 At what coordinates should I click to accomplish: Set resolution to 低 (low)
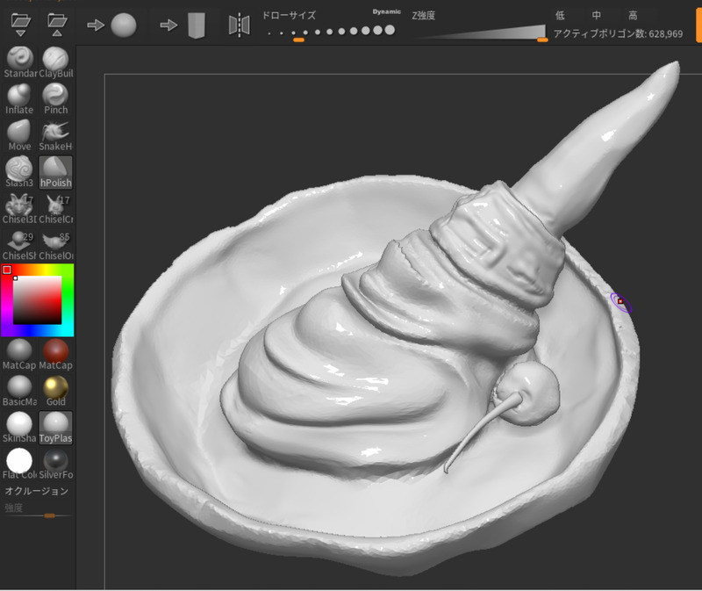(x=560, y=16)
